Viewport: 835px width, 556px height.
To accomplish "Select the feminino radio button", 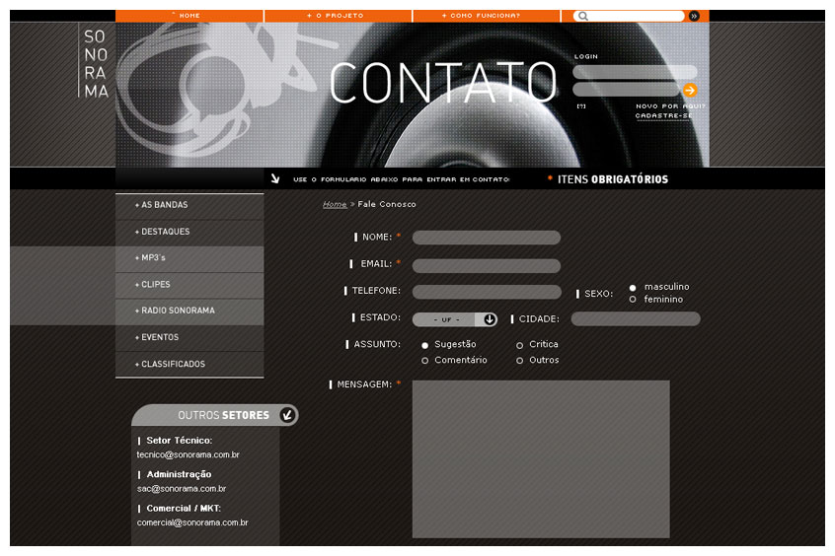I will point(633,300).
